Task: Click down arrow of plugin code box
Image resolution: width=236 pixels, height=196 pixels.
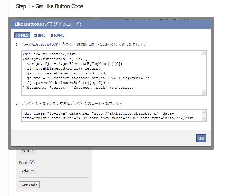Action: pyautogui.click(x=204, y=119)
